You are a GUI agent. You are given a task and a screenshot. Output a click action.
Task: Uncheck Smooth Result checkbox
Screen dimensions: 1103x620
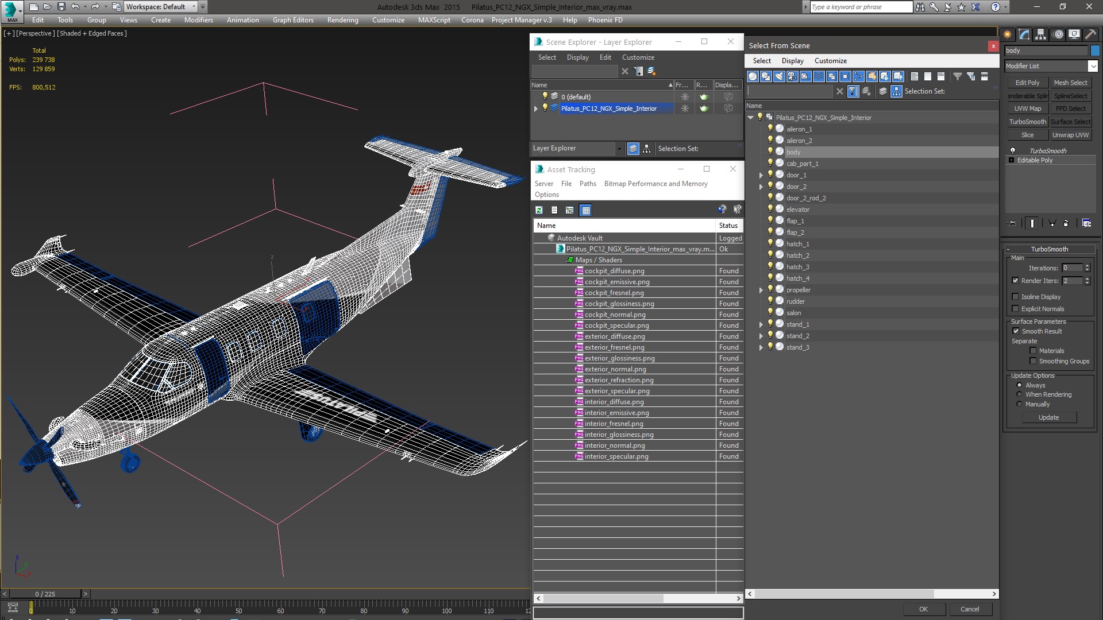[x=1016, y=331]
